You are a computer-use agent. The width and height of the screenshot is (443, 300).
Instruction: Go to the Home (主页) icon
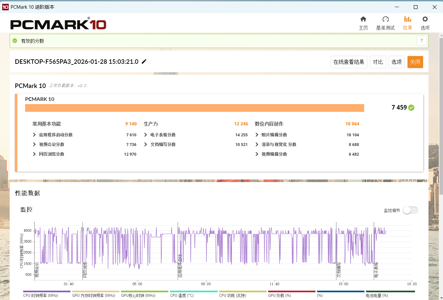(x=363, y=19)
